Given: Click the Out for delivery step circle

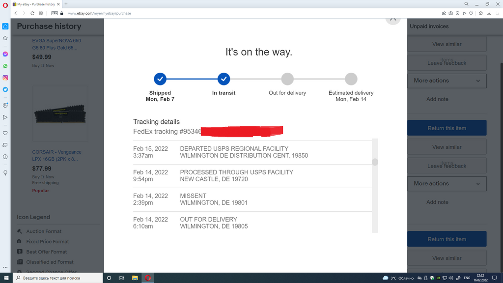Looking at the screenshot, I should [x=287, y=79].
